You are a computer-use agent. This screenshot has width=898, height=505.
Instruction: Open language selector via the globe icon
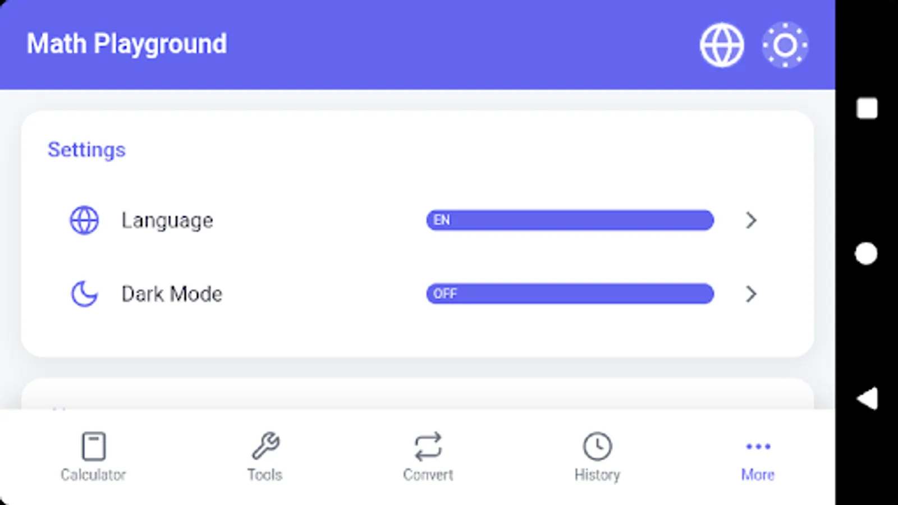tap(721, 44)
